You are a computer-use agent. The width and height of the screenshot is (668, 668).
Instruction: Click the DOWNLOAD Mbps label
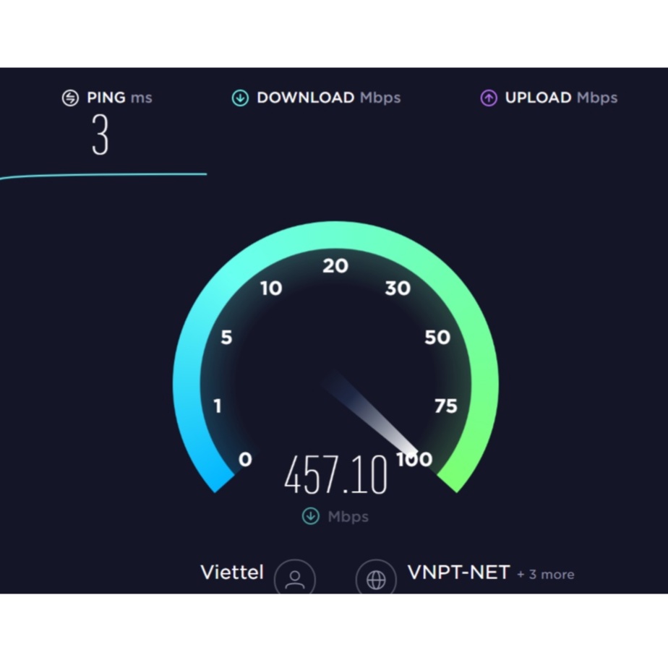tap(328, 98)
